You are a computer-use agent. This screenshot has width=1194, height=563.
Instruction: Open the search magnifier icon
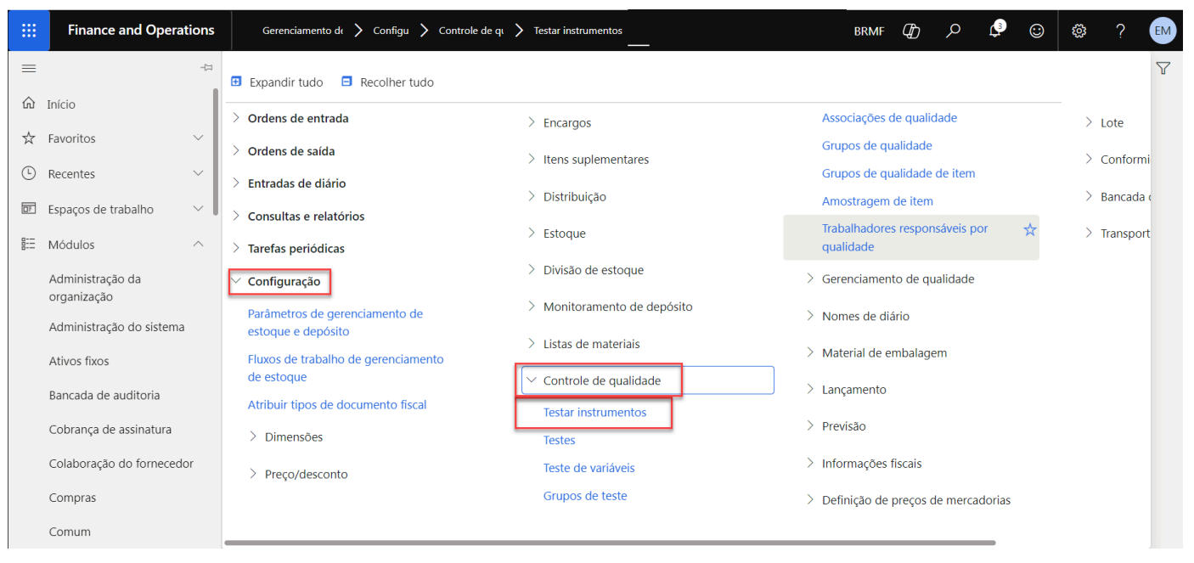coord(954,31)
